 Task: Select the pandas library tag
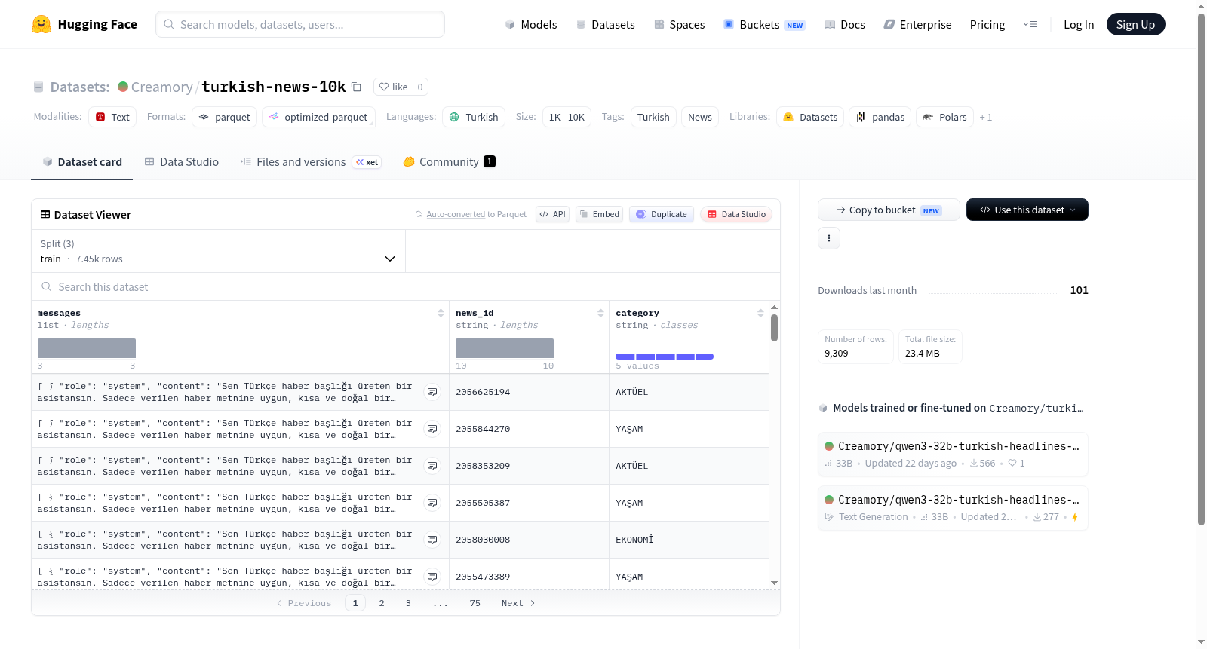point(880,117)
